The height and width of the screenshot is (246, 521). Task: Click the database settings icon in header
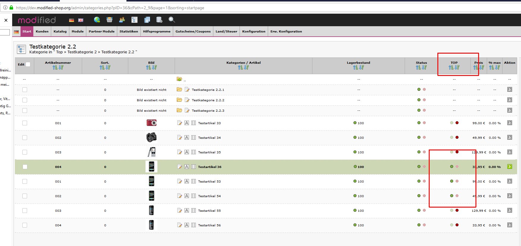[159, 20]
